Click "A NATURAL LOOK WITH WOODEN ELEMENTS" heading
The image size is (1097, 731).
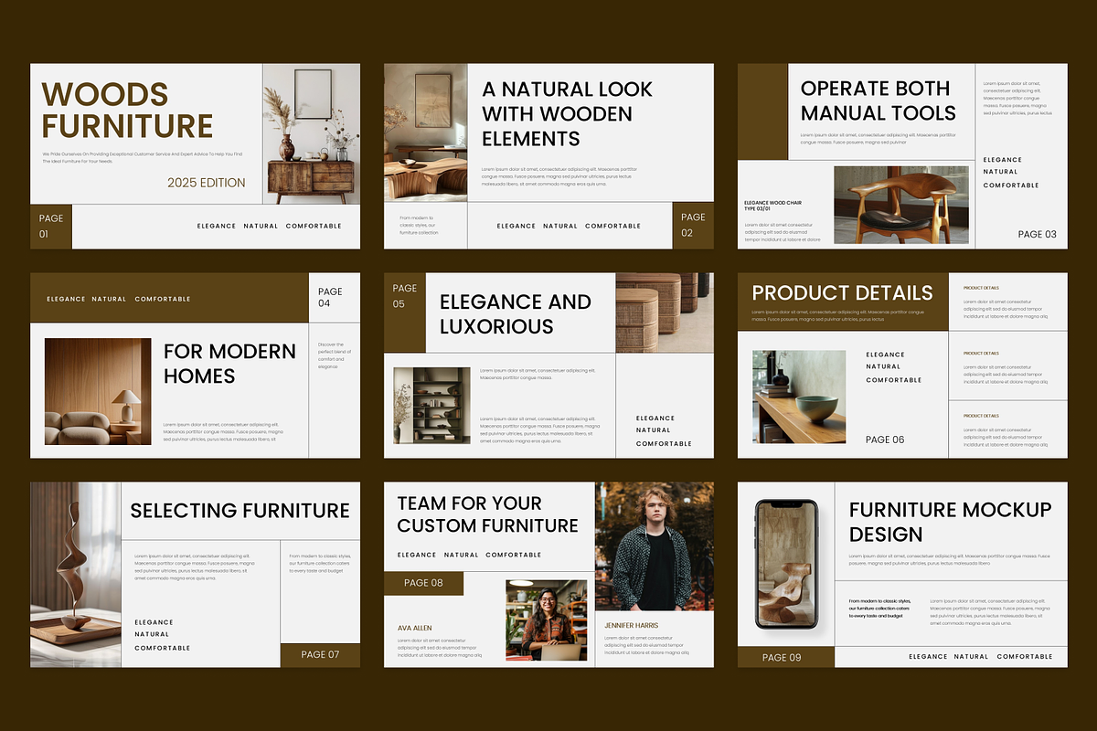[x=568, y=114]
